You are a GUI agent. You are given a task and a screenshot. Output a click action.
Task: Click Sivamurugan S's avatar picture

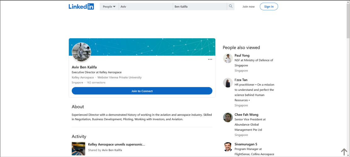(228, 147)
